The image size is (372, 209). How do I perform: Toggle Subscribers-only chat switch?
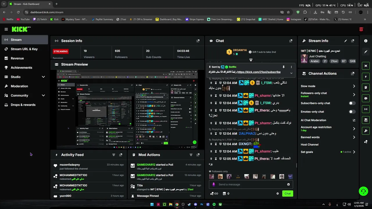coord(352,103)
